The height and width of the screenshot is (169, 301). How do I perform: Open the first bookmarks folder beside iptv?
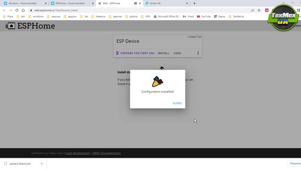[8, 17]
